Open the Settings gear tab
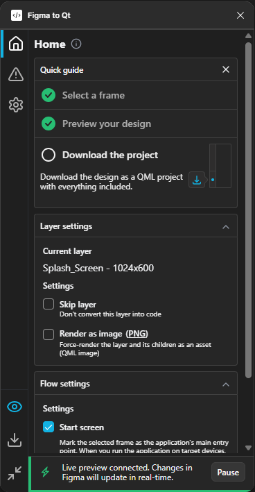255x492 pixels. (16, 105)
